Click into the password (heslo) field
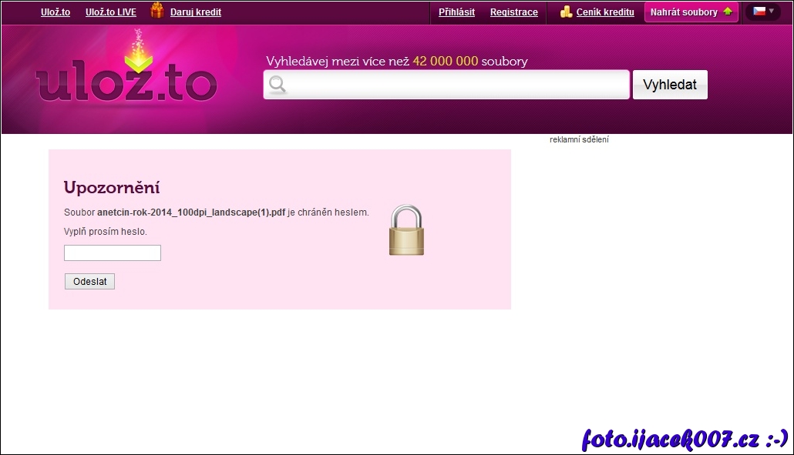Image resolution: width=794 pixels, height=455 pixels. (x=113, y=253)
